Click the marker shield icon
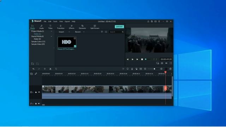The width and height of the screenshot is (226, 127). pos(127,69)
